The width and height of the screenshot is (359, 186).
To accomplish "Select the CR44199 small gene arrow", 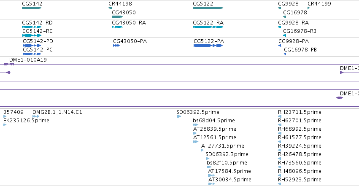I will [309, 8].
